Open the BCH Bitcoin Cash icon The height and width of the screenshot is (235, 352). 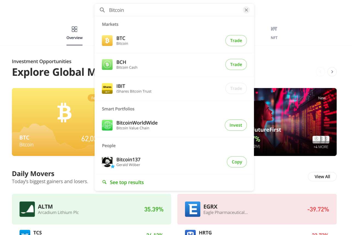107,65
